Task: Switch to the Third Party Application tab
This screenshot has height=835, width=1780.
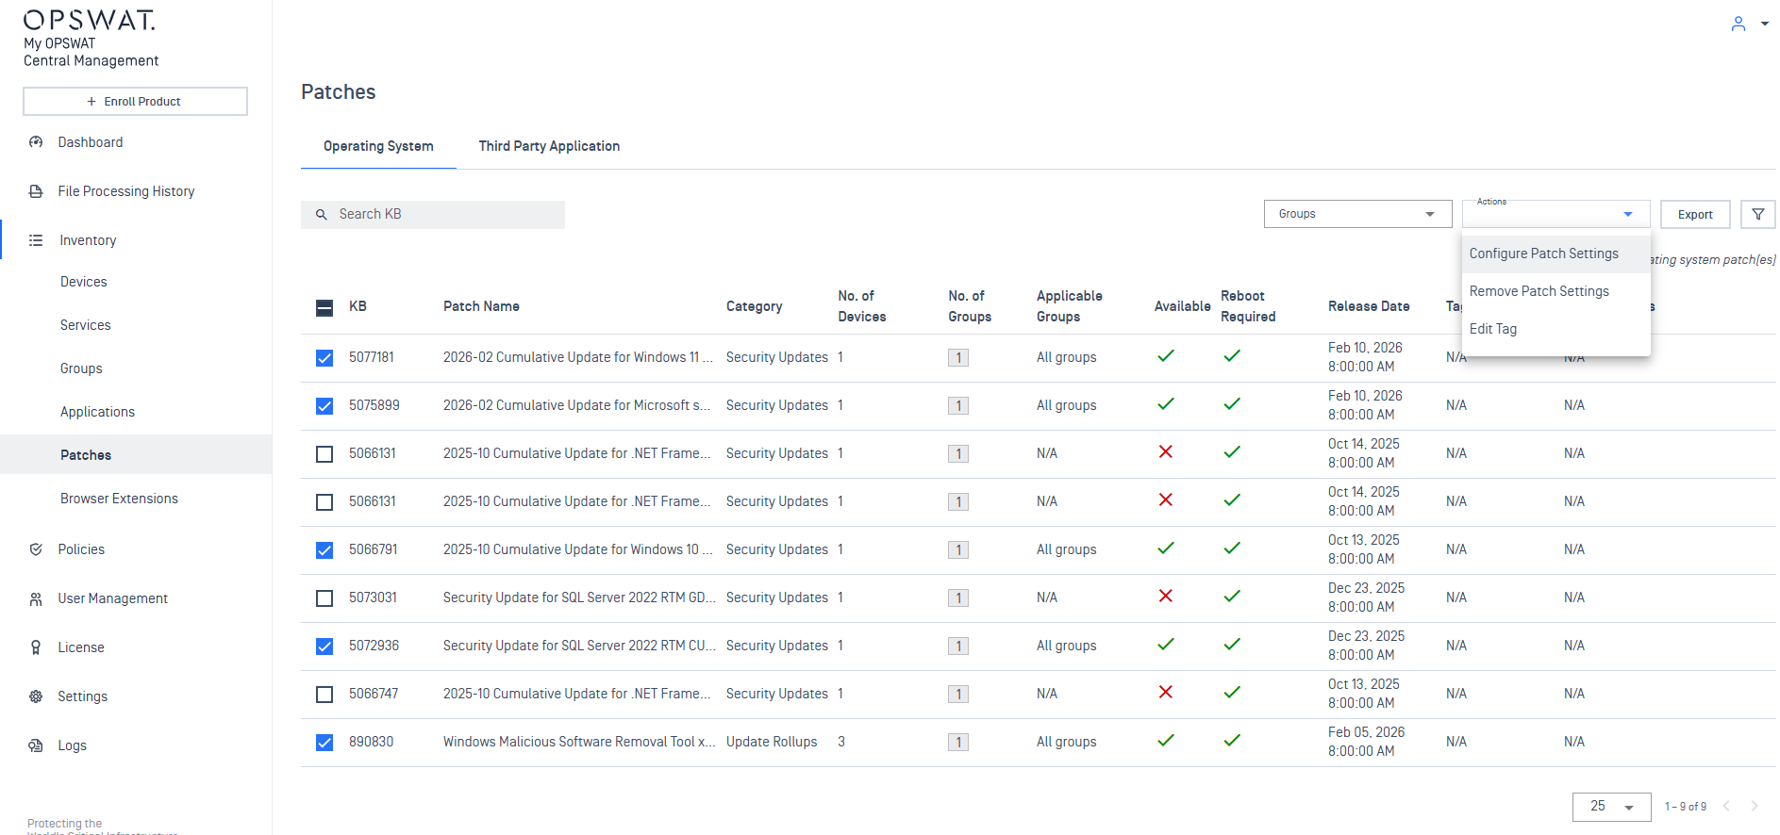Action: coord(549,146)
